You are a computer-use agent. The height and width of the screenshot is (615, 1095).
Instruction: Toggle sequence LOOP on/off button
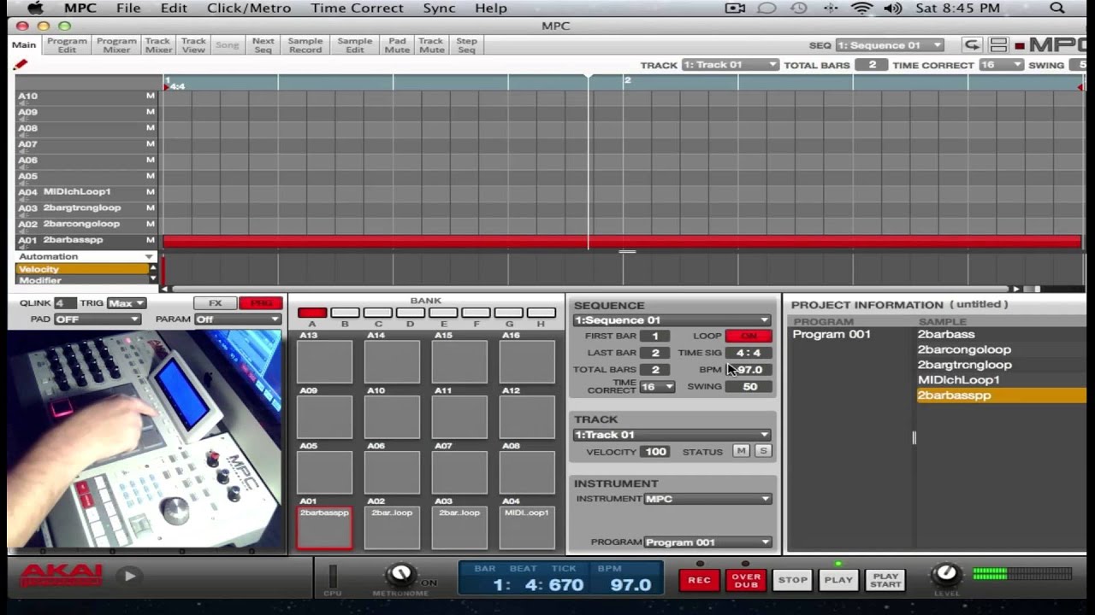[x=749, y=336]
